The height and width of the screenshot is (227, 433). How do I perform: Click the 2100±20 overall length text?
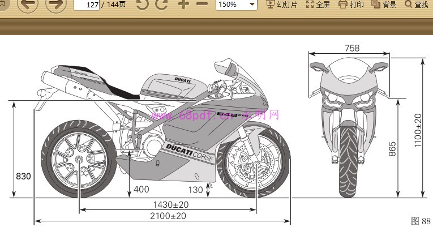168,216
